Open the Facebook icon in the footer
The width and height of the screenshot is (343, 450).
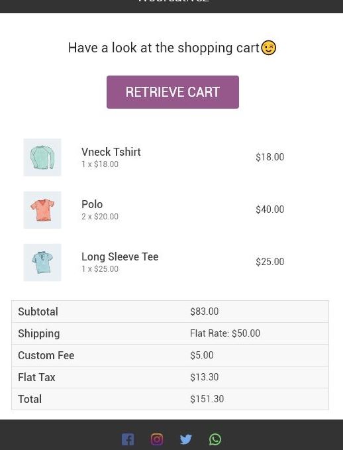128,439
